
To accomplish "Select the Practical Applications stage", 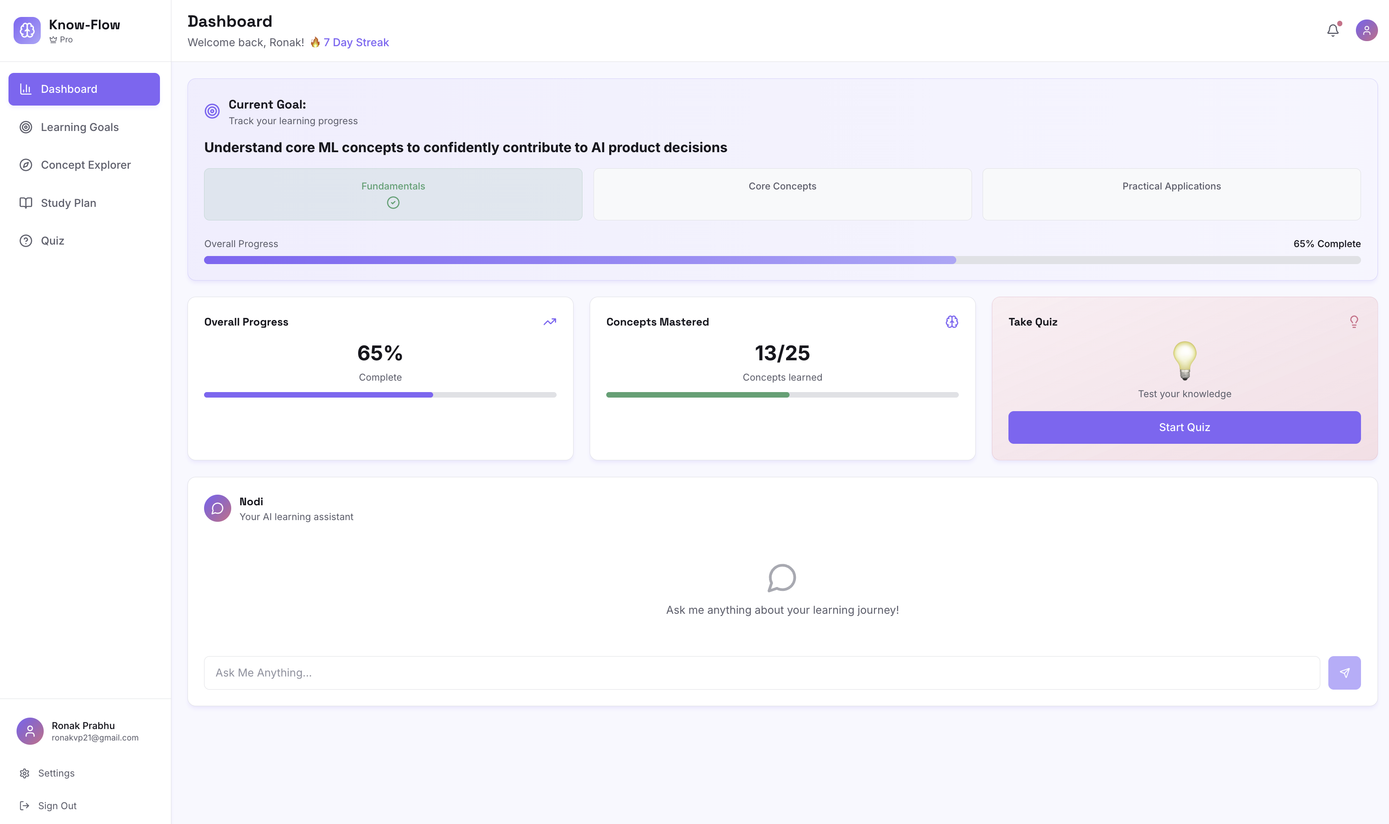I will tap(1171, 194).
